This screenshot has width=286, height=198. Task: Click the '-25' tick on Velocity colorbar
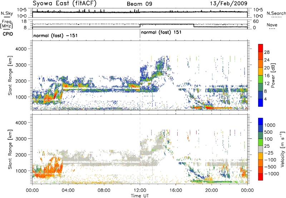(x=268, y=153)
